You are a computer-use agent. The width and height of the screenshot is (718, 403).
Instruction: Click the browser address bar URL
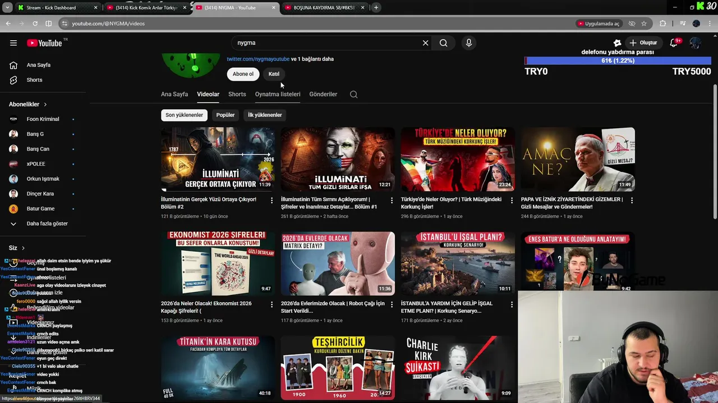pos(108,24)
